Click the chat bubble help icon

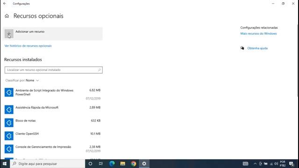coord(242,48)
